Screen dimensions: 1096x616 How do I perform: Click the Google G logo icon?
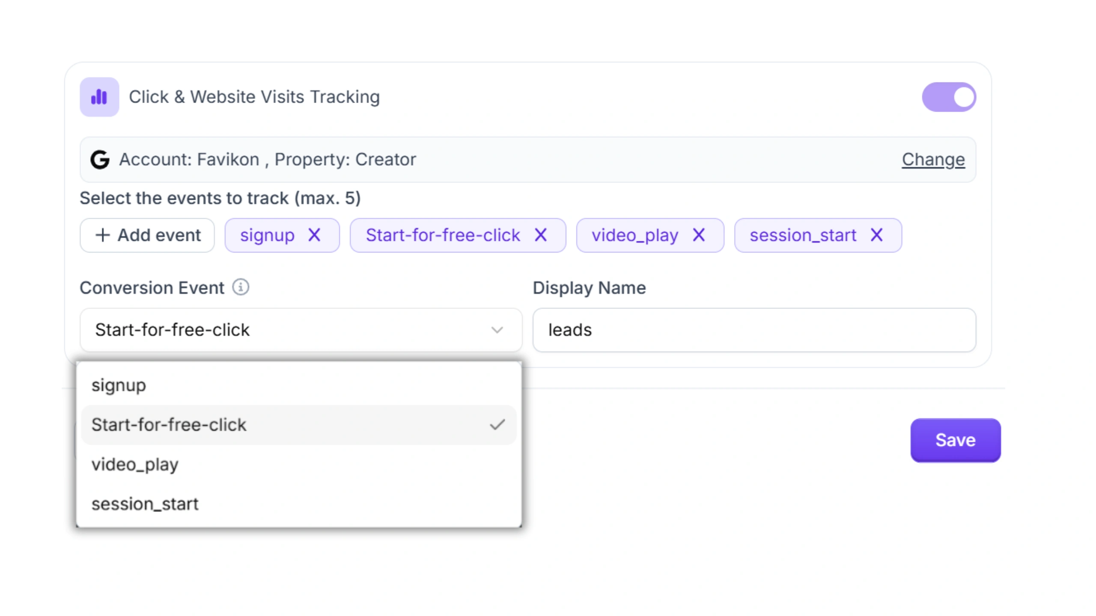tap(100, 160)
